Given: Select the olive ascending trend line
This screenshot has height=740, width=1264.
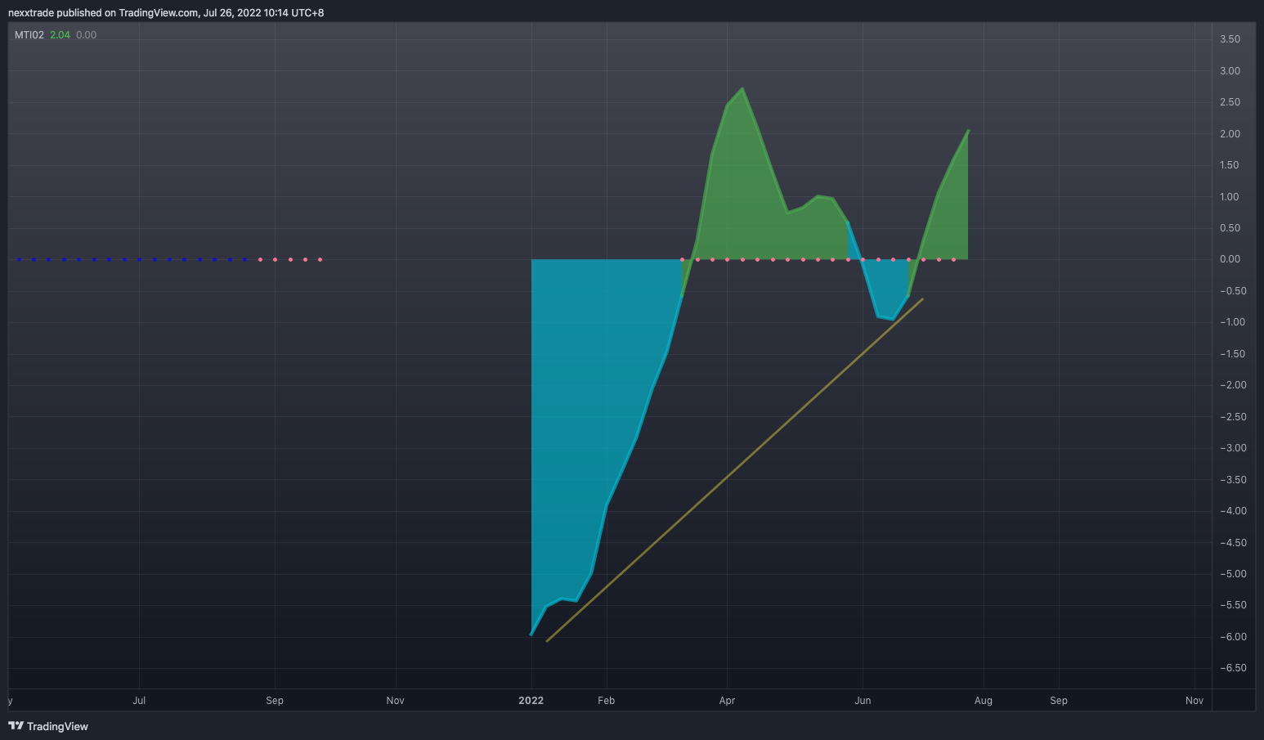Looking at the screenshot, I should [734, 470].
